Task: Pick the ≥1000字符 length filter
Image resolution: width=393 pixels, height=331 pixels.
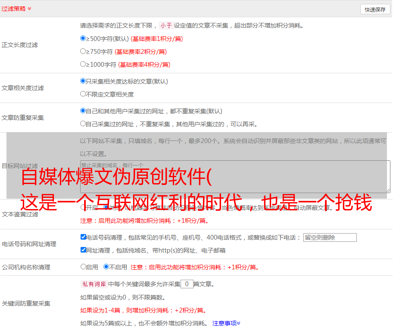Action: [x=83, y=64]
